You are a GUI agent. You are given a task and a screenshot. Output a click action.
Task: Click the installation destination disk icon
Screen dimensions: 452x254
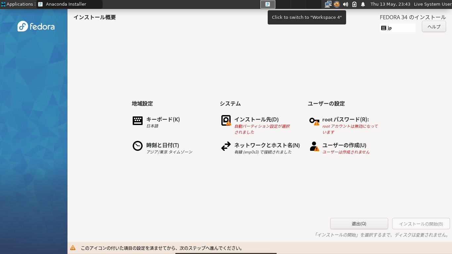coord(226,120)
